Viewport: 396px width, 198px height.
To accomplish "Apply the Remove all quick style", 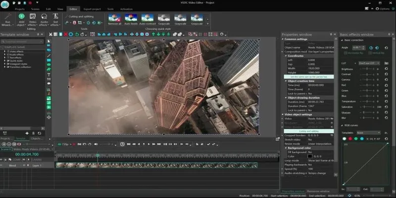I will pyautogui.click(x=115, y=19).
